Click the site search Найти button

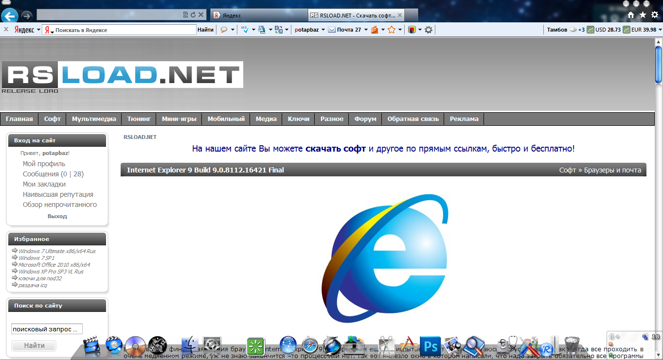click(x=34, y=346)
